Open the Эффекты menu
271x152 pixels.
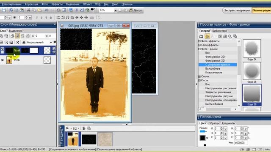[x=57, y=4]
